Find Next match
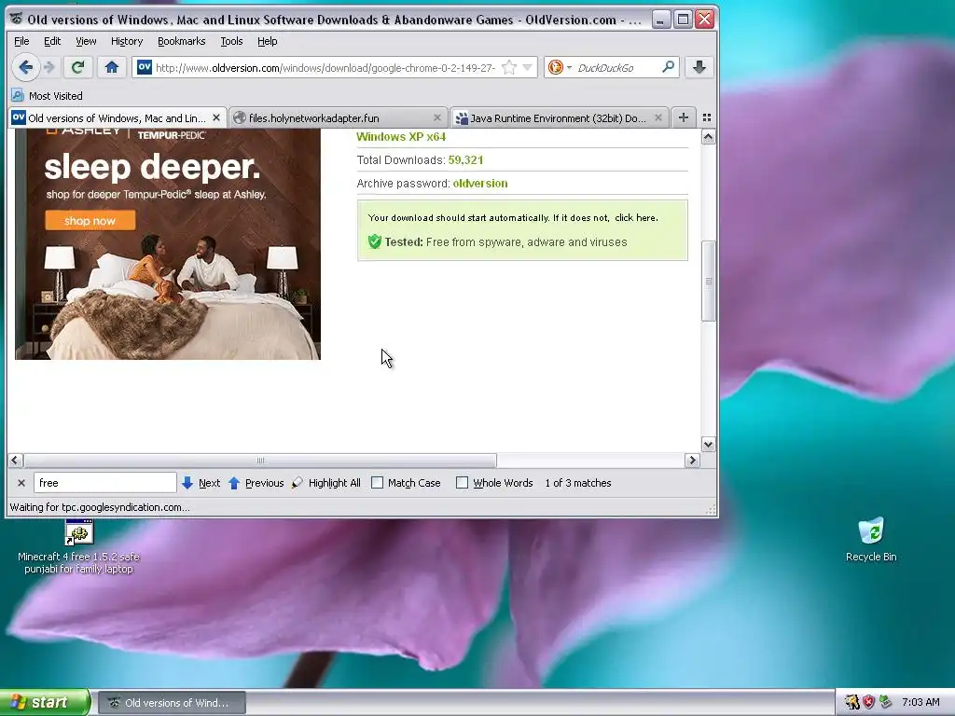Image resolution: width=955 pixels, height=716 pixels. point(201,483)
